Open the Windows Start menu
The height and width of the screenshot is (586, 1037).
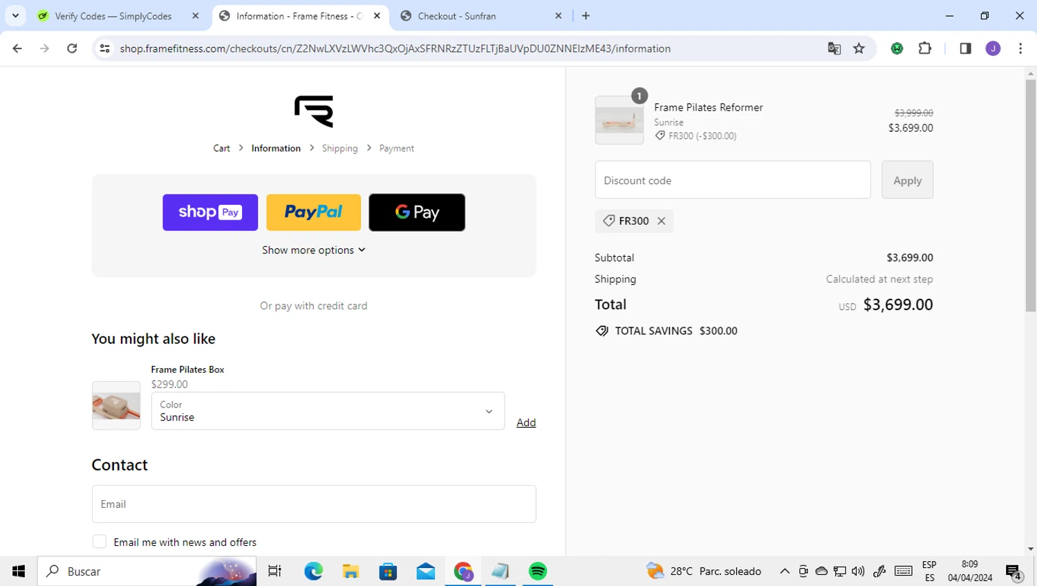click(x=19, y=571)
